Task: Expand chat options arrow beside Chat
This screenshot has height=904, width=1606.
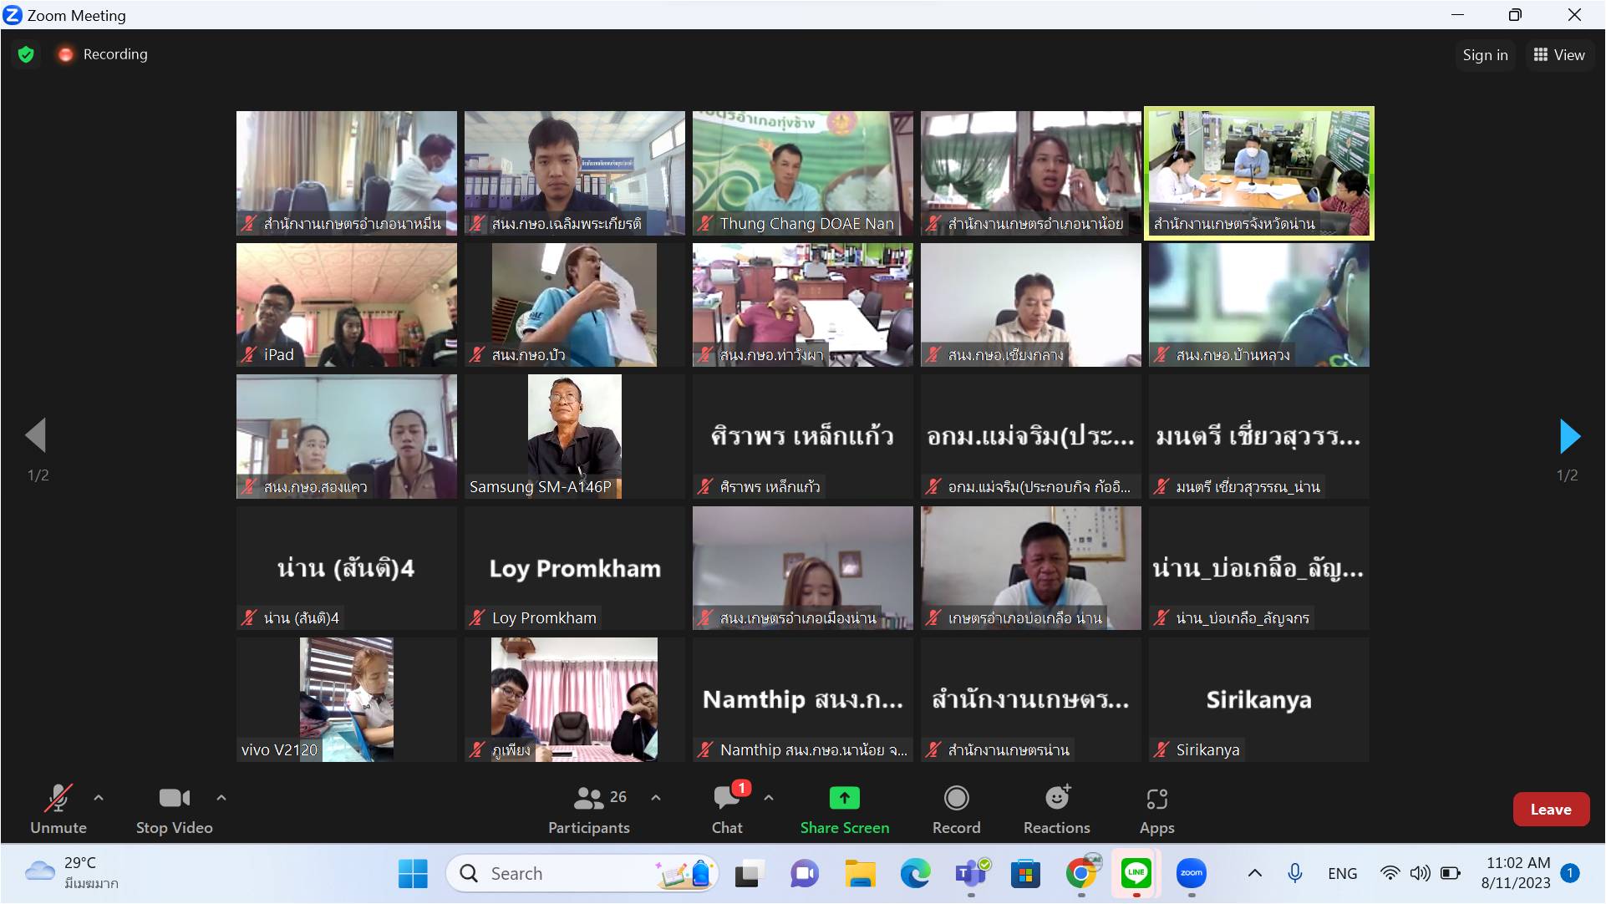Action: 769,799
